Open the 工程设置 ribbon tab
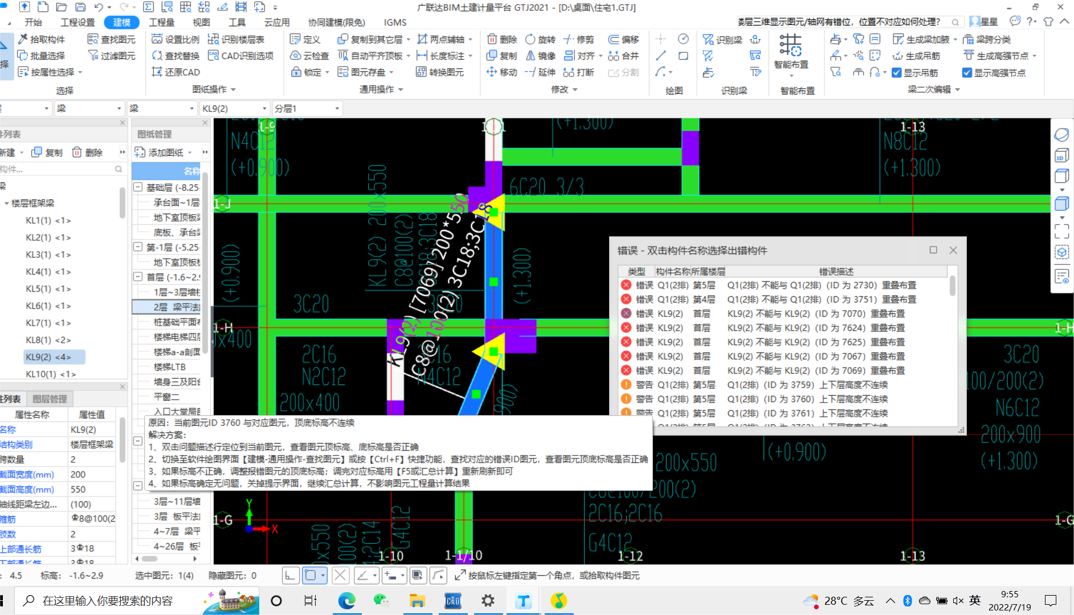 point(77,22)
